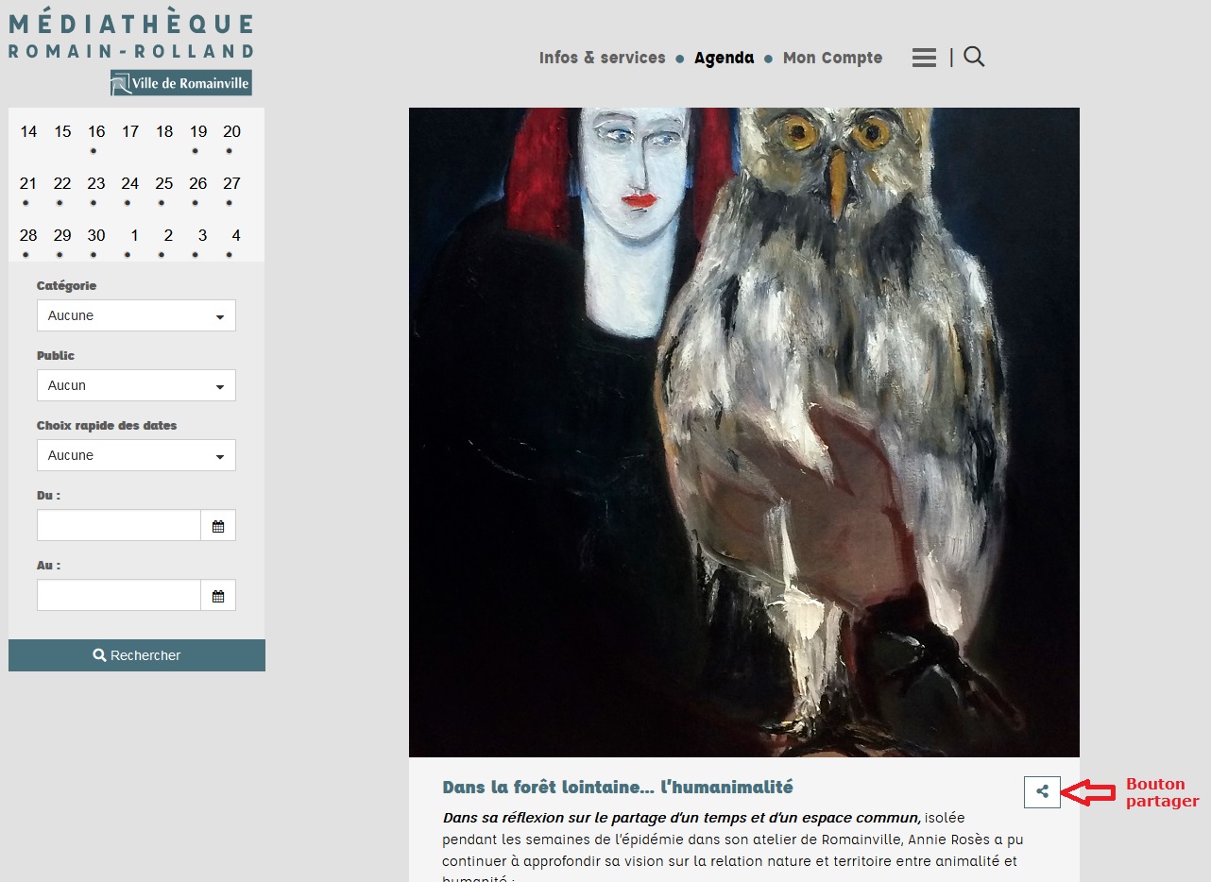Click in the Du date input field
Viewport: 1211px width, 882px height.
pos(119,526)
